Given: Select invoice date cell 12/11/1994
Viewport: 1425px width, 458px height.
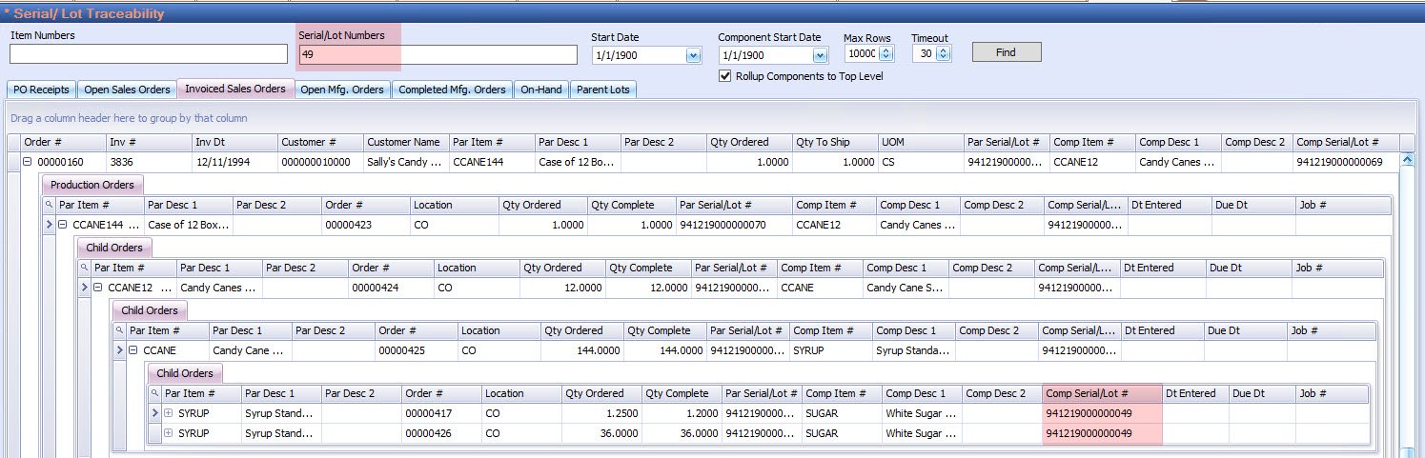Looking at the screenshot, I should click(234, 162).
